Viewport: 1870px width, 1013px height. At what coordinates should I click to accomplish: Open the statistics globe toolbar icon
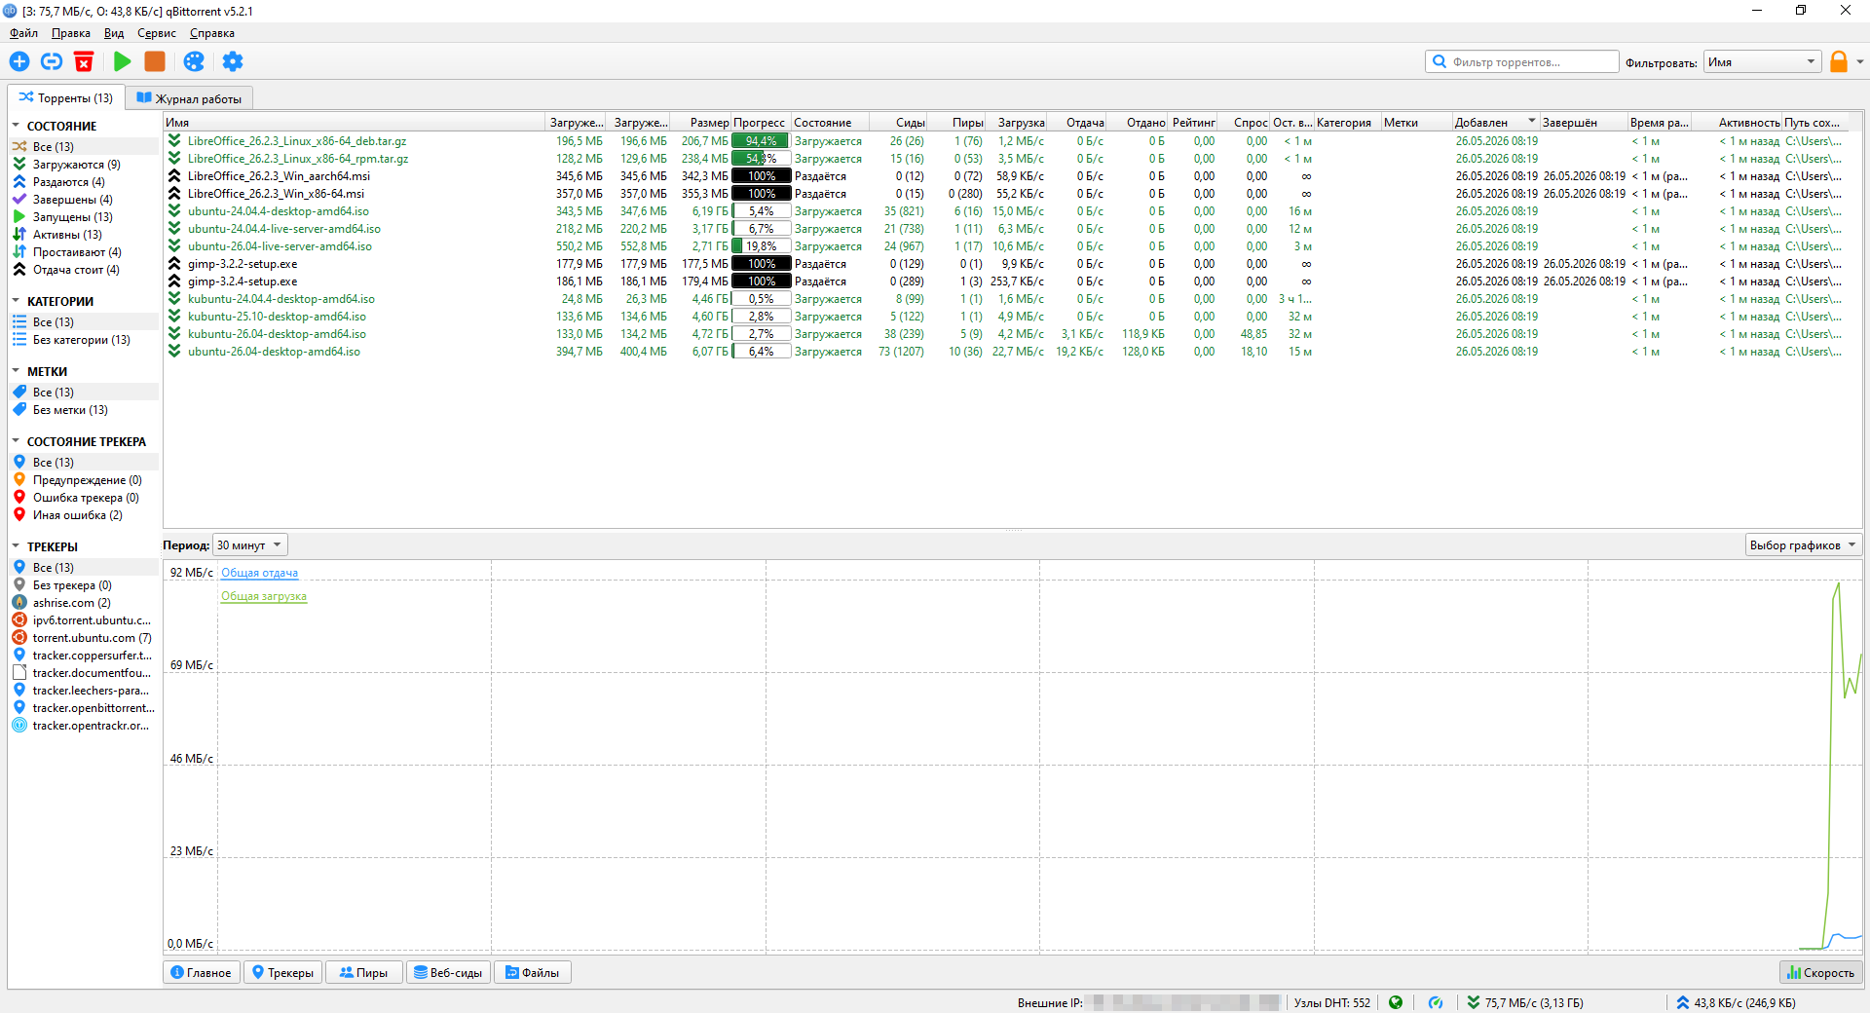coord(194,61)
